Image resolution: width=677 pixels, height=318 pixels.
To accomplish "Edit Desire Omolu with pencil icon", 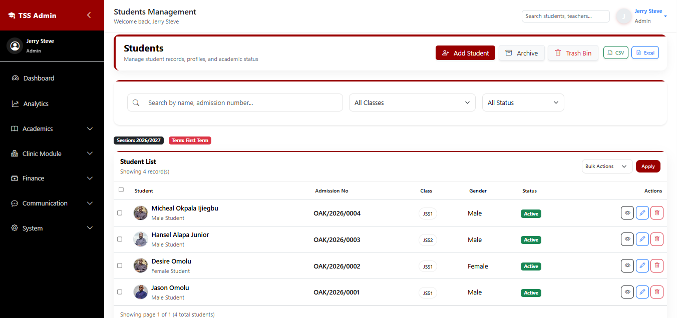I will click(x=642, y=266).
